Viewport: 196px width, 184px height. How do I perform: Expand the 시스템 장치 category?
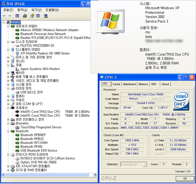click(8, 85)
